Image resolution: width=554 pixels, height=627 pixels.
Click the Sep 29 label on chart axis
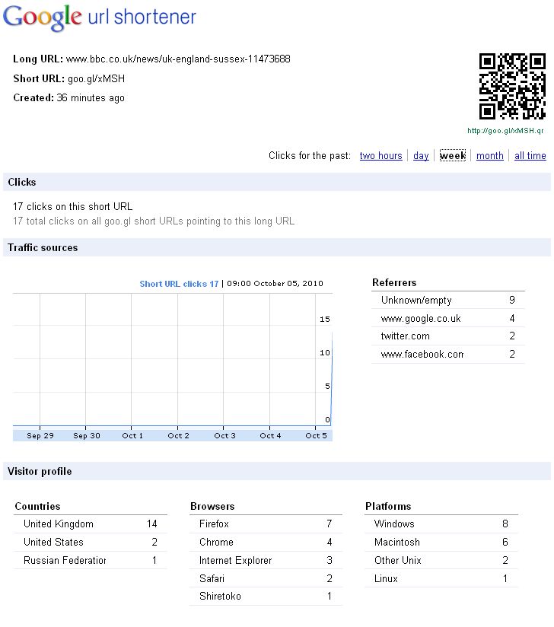pos(40,436)
